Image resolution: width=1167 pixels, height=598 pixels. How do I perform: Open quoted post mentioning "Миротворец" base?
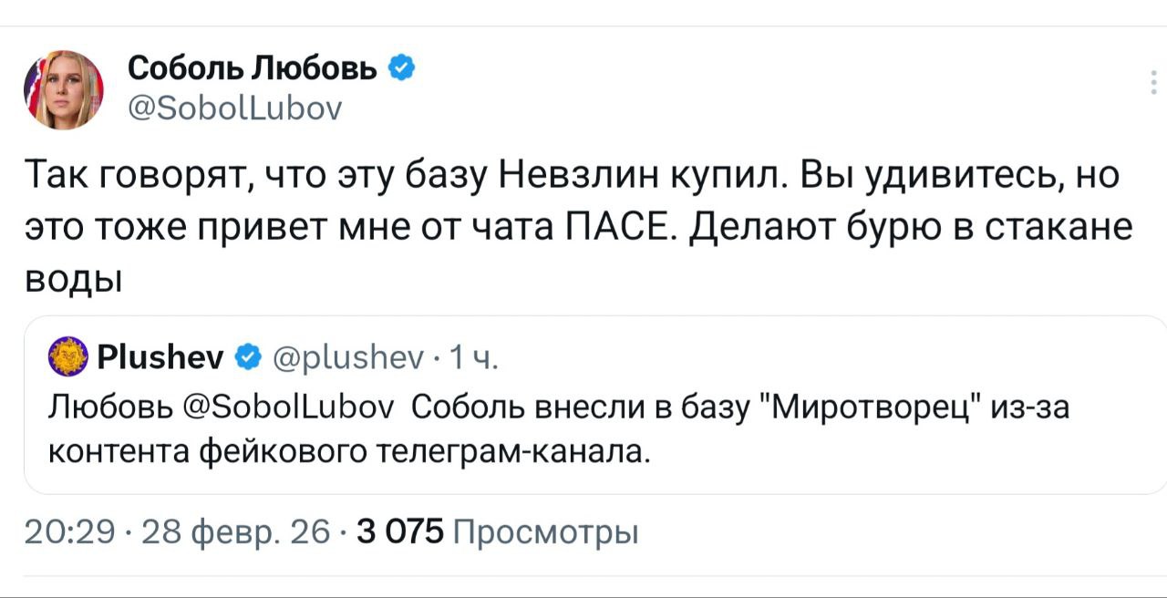tap(593, 427)
